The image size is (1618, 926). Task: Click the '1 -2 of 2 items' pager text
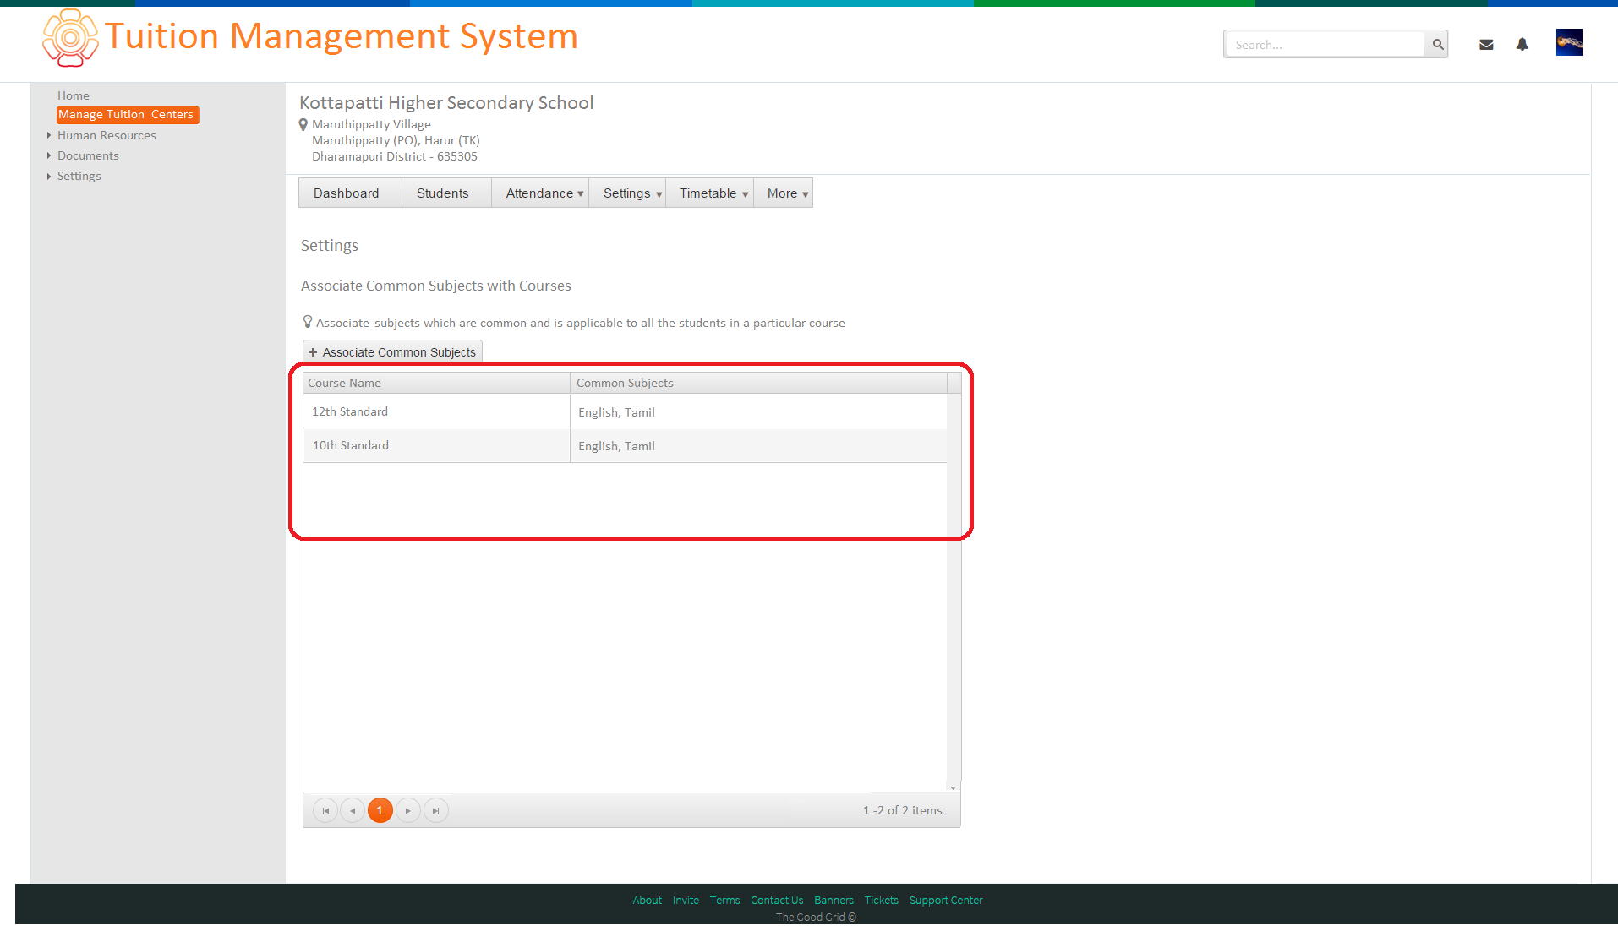902,810
